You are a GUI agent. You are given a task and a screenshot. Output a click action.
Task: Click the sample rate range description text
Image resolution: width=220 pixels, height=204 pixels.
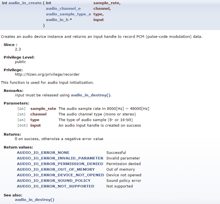pos(104,109)
